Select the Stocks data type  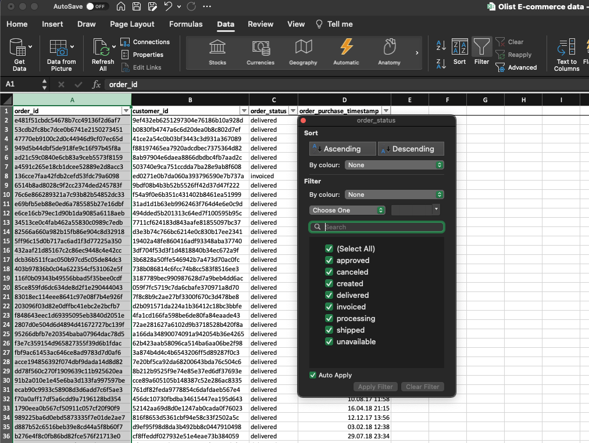click(217, 51)
